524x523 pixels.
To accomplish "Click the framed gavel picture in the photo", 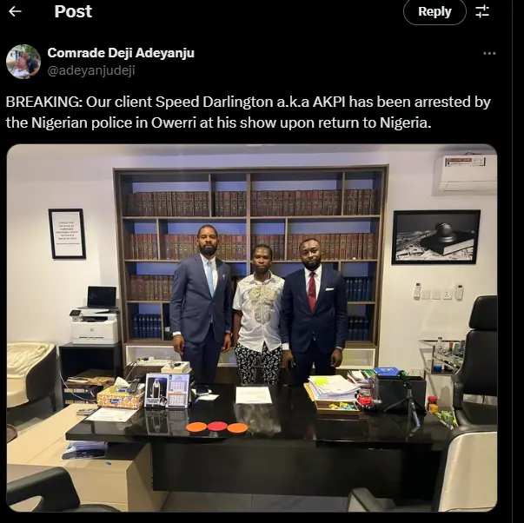I will coord(435,237).
